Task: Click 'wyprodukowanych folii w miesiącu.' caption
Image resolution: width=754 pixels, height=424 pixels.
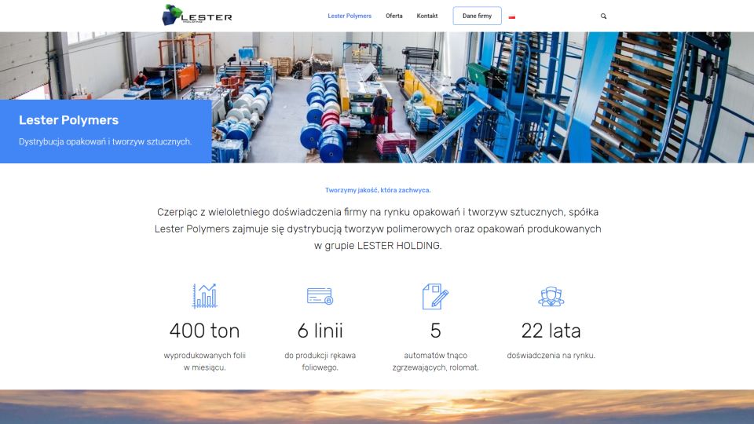Action: 204,361
